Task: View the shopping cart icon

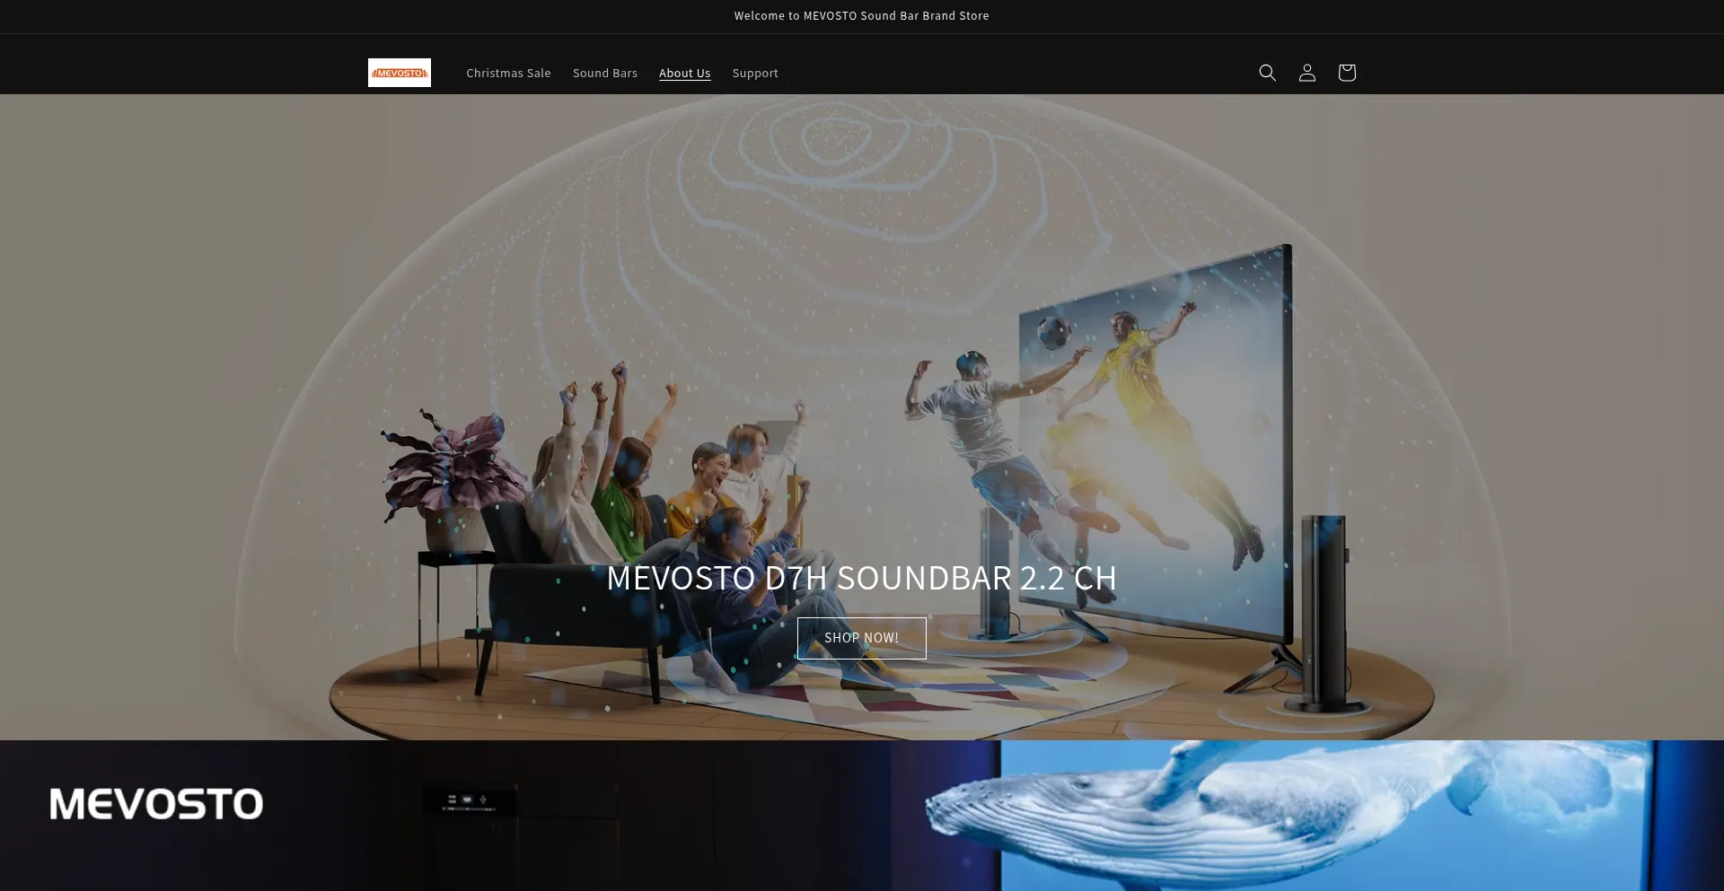Action: (x=1346, y=73)
